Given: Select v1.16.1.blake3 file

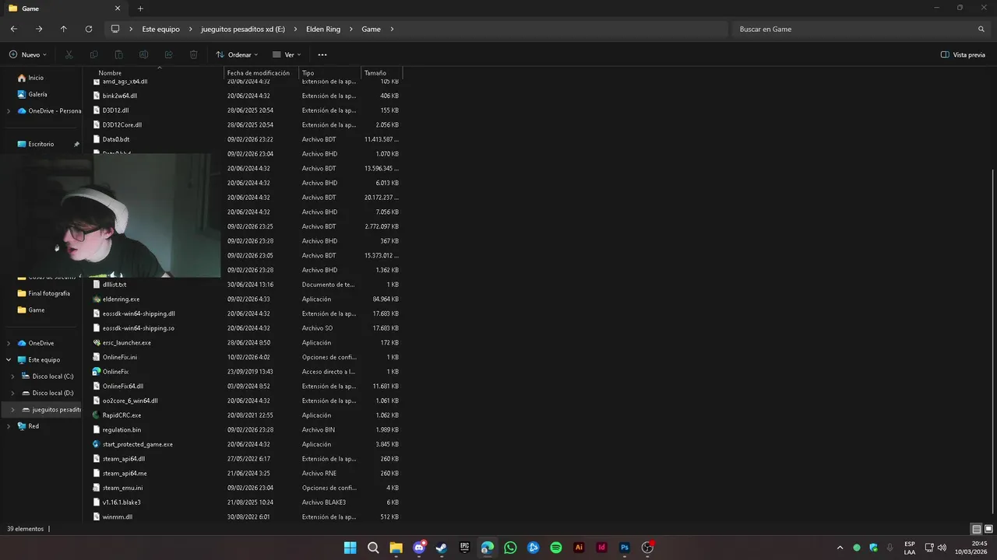Looking at the screenshot, I should click(x=122, y=502).
